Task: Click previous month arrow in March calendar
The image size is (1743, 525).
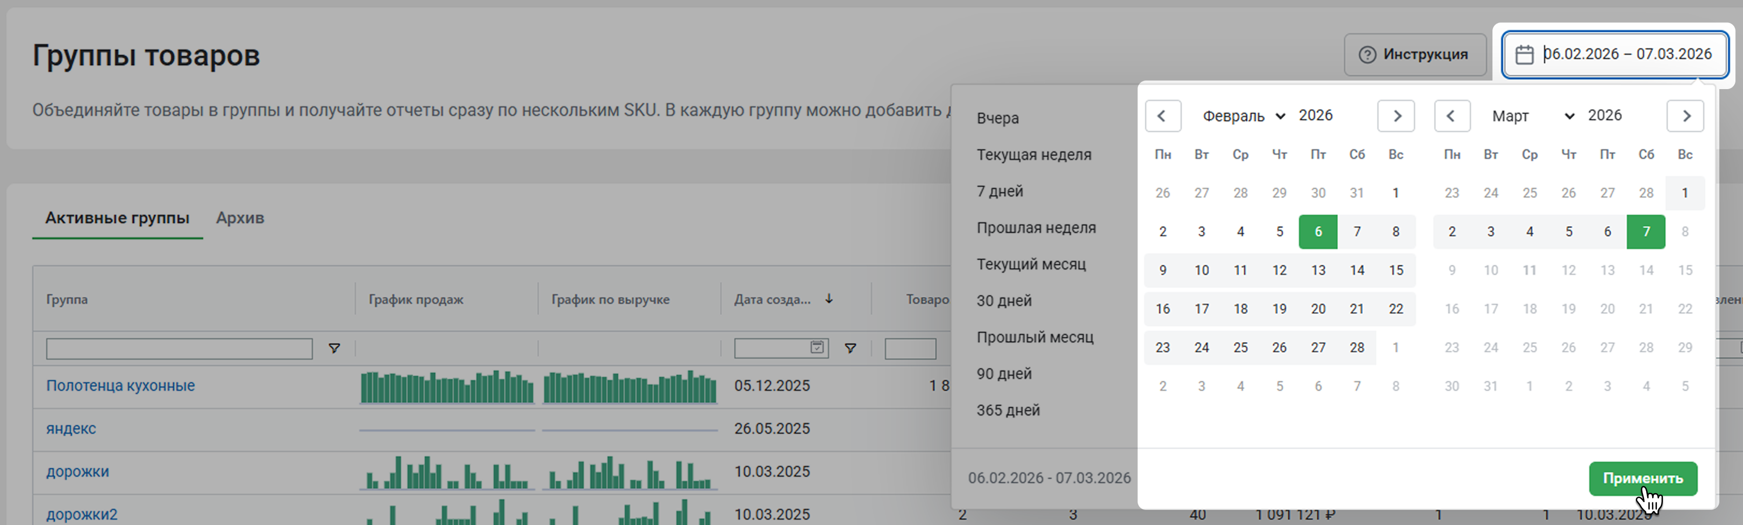Action: pos(1452,116)
